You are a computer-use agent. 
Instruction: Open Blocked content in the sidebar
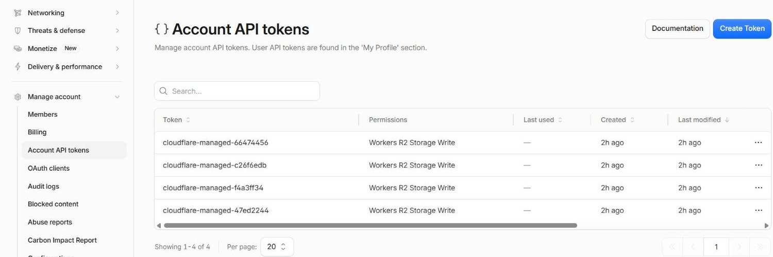tap(53, 204)
